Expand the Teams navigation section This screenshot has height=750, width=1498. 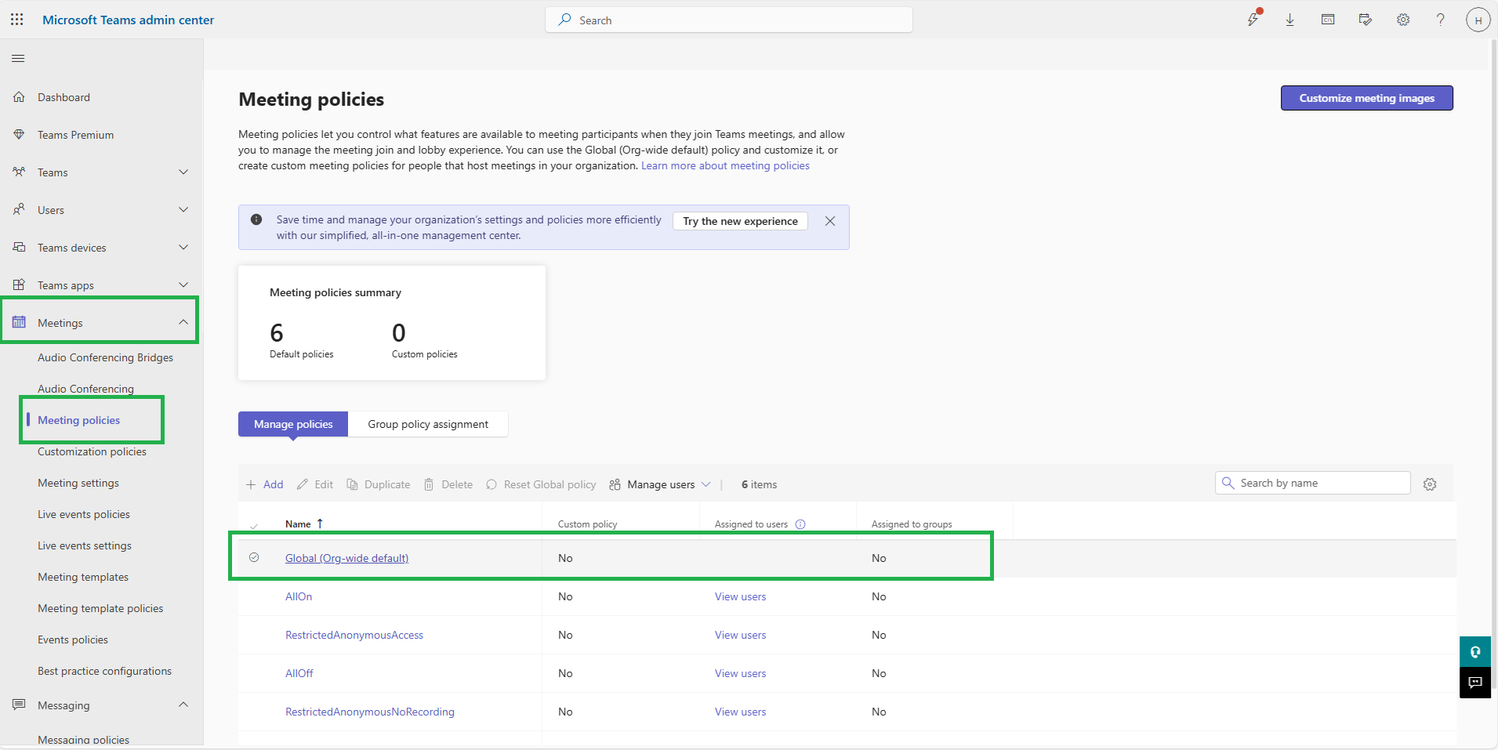click(x=183, y=172)
